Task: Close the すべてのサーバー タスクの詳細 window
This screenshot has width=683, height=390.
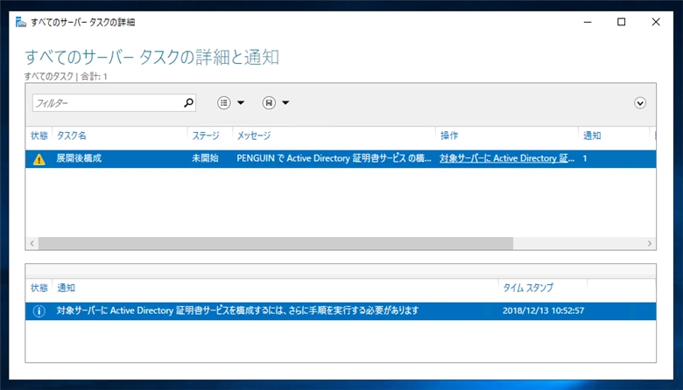Action: point(656,22)
